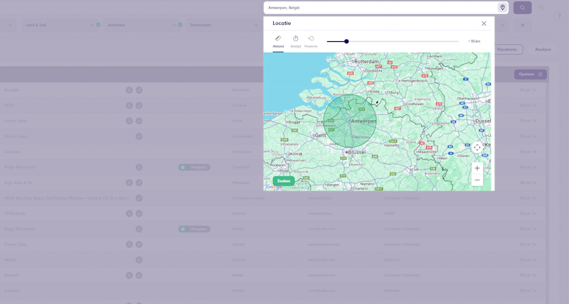The width and height of the screenshot is (569, 304).
Task: Click the location pin icon in search field
Action: [502, 8]
